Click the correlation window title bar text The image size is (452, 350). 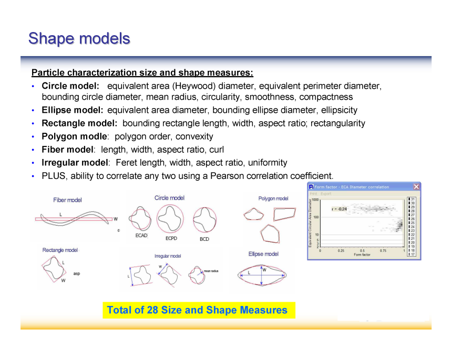click(352, 187)
